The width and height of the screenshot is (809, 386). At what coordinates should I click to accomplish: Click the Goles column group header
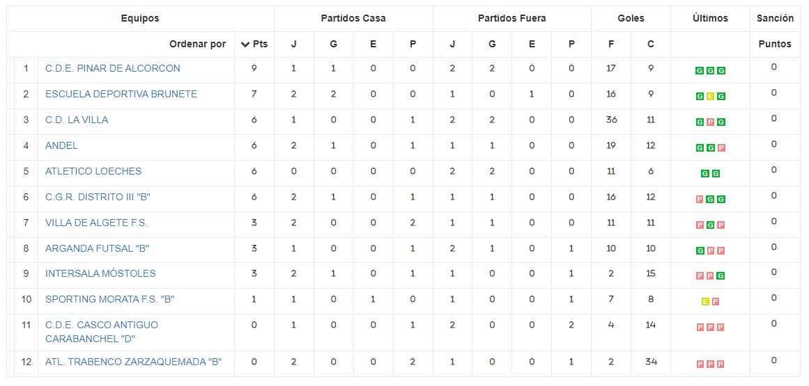pyautogui.click(x=631, y=19)
